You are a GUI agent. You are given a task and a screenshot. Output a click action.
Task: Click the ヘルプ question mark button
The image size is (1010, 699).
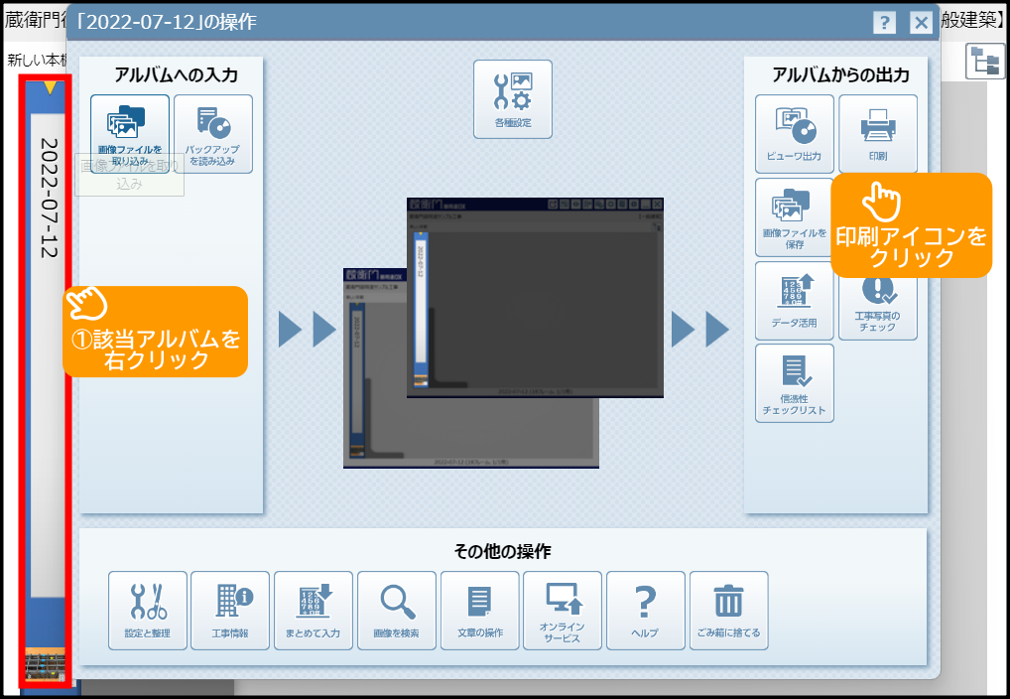click(646, 610)
